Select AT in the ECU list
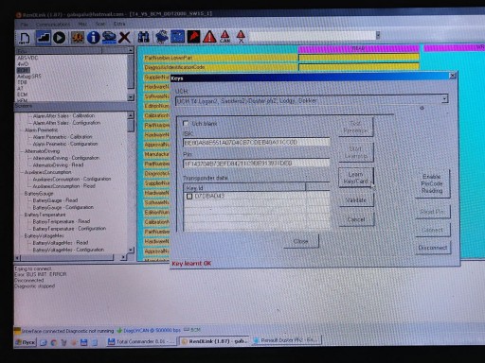The image size is (485, 363). pos(20,89)
